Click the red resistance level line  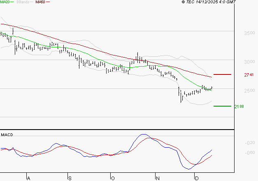coord(222,74)
